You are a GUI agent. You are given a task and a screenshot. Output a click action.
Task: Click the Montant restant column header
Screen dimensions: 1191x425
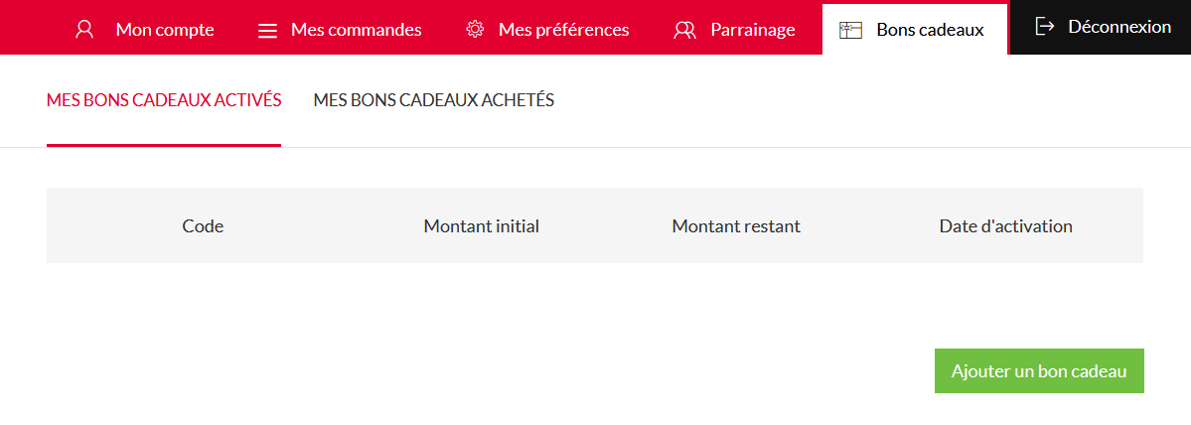[x=735, y=226]
